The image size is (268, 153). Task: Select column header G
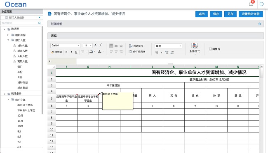coord(88,66)
